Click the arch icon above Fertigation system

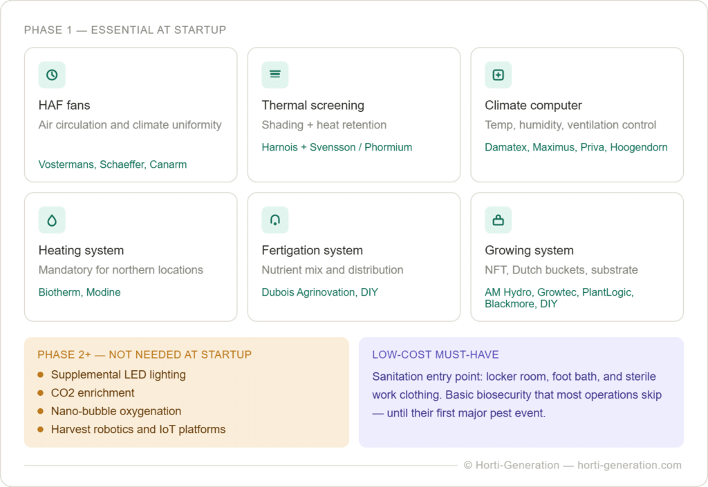(x=275, y=220)
